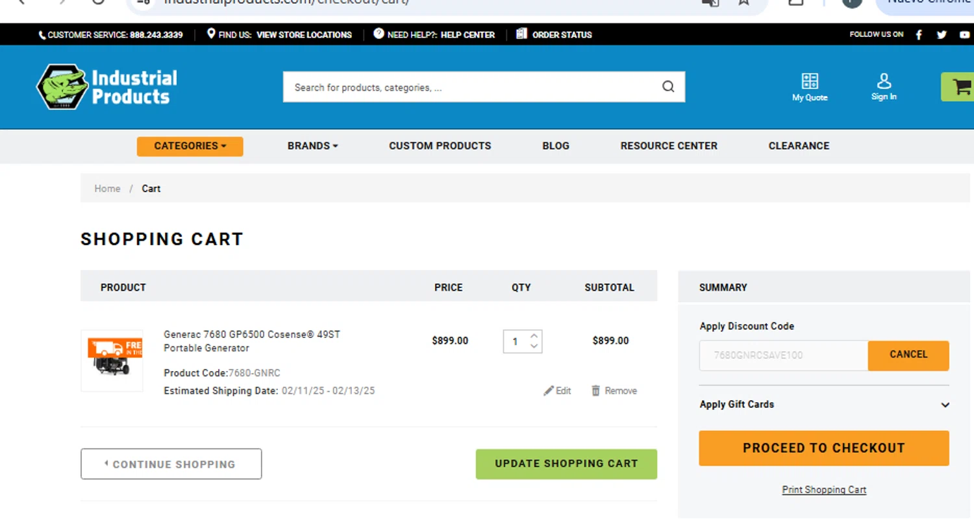Click Update Shopping Cart button
The image size is (974, 528).
tap(566, 464)
